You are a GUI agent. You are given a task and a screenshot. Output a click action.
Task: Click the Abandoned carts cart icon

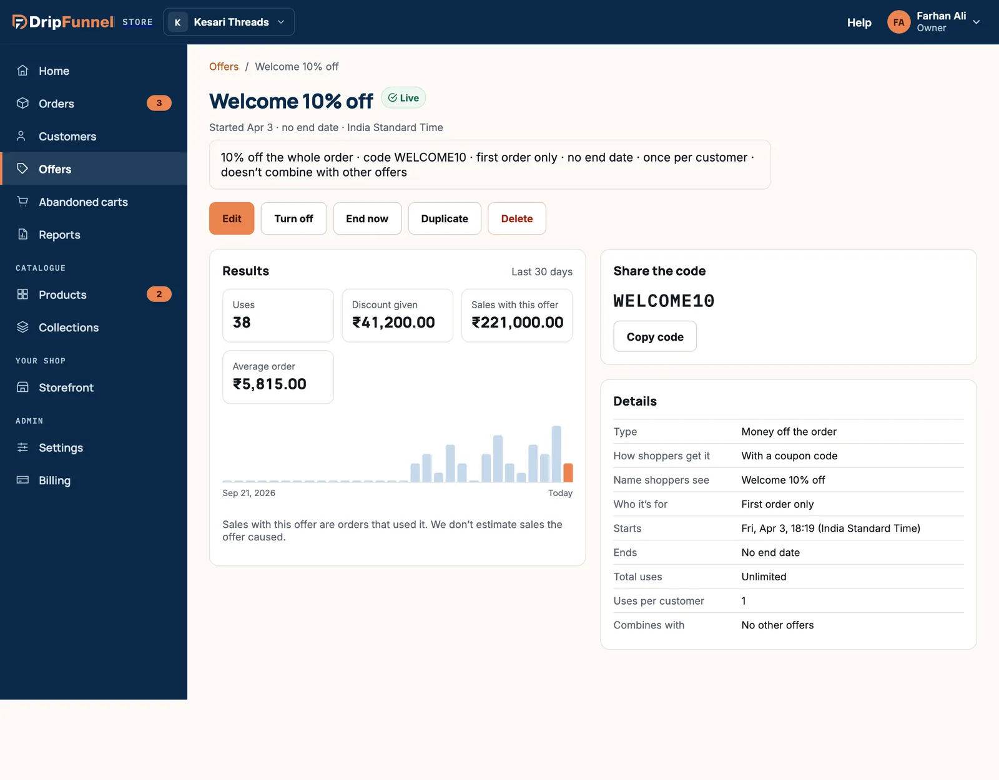click(x=22, y=202)
